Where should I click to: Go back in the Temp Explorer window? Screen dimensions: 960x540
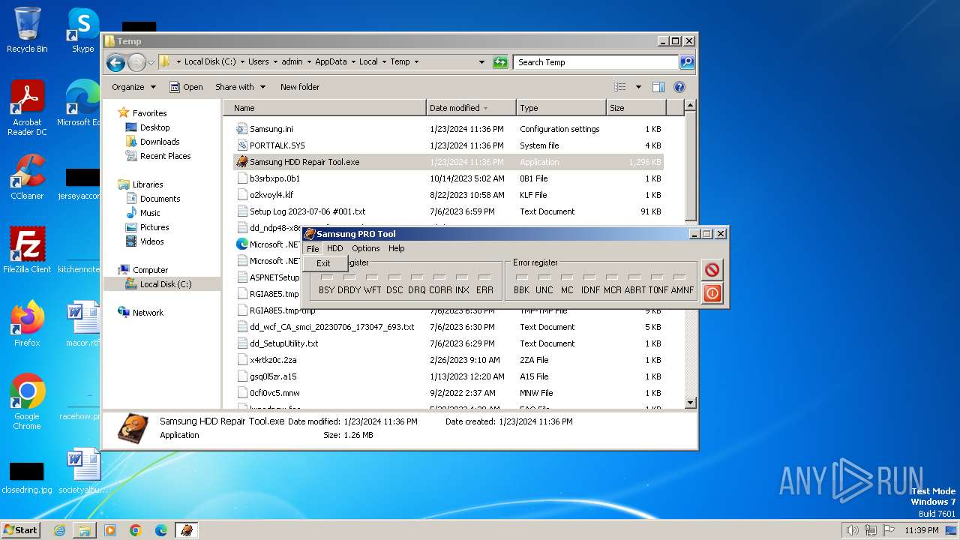[x=115, y=62]
